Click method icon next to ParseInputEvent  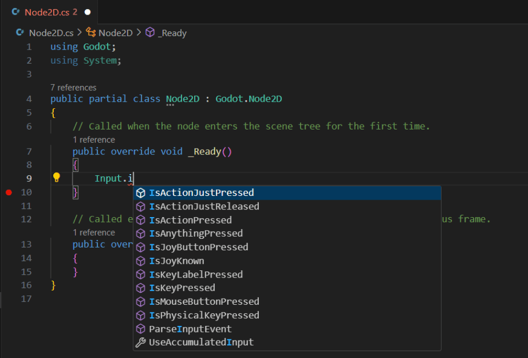point(140,329)
